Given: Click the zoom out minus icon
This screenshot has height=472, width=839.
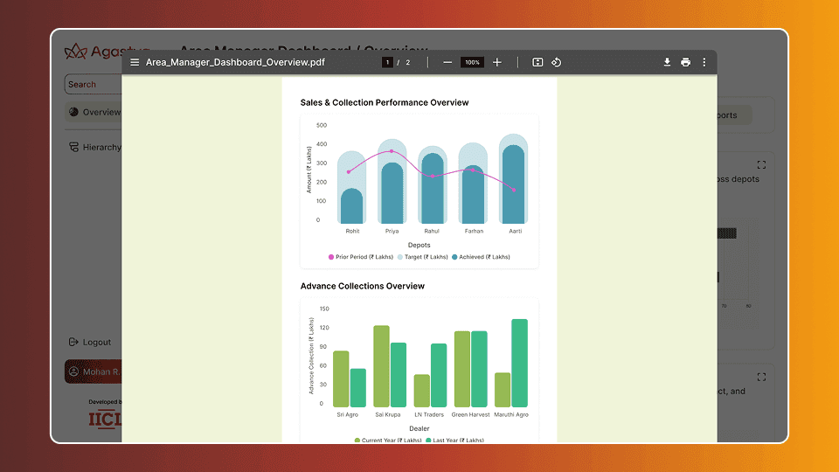Looking at the screenshot, I should [448, 62].
